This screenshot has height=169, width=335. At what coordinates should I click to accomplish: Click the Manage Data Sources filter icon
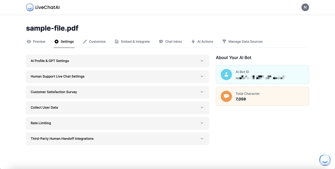[224, 41]
